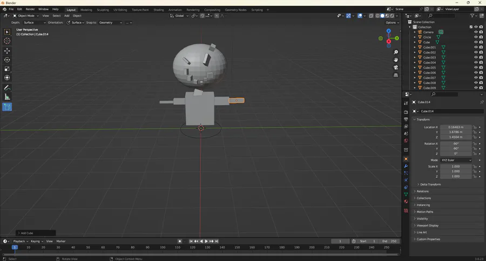Switch perspective/orthographic grid icon
This screenshot has width=486, height=261.
[396, 75]
